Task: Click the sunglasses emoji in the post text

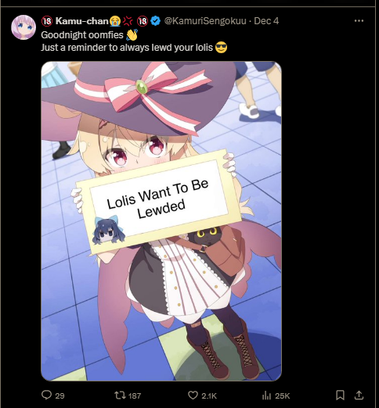Action: [221, 48]
